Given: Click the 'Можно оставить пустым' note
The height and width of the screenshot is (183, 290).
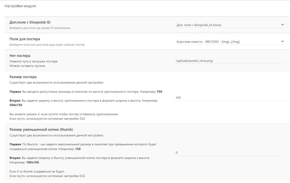Looking at the screenshot, I should (27, 66).
